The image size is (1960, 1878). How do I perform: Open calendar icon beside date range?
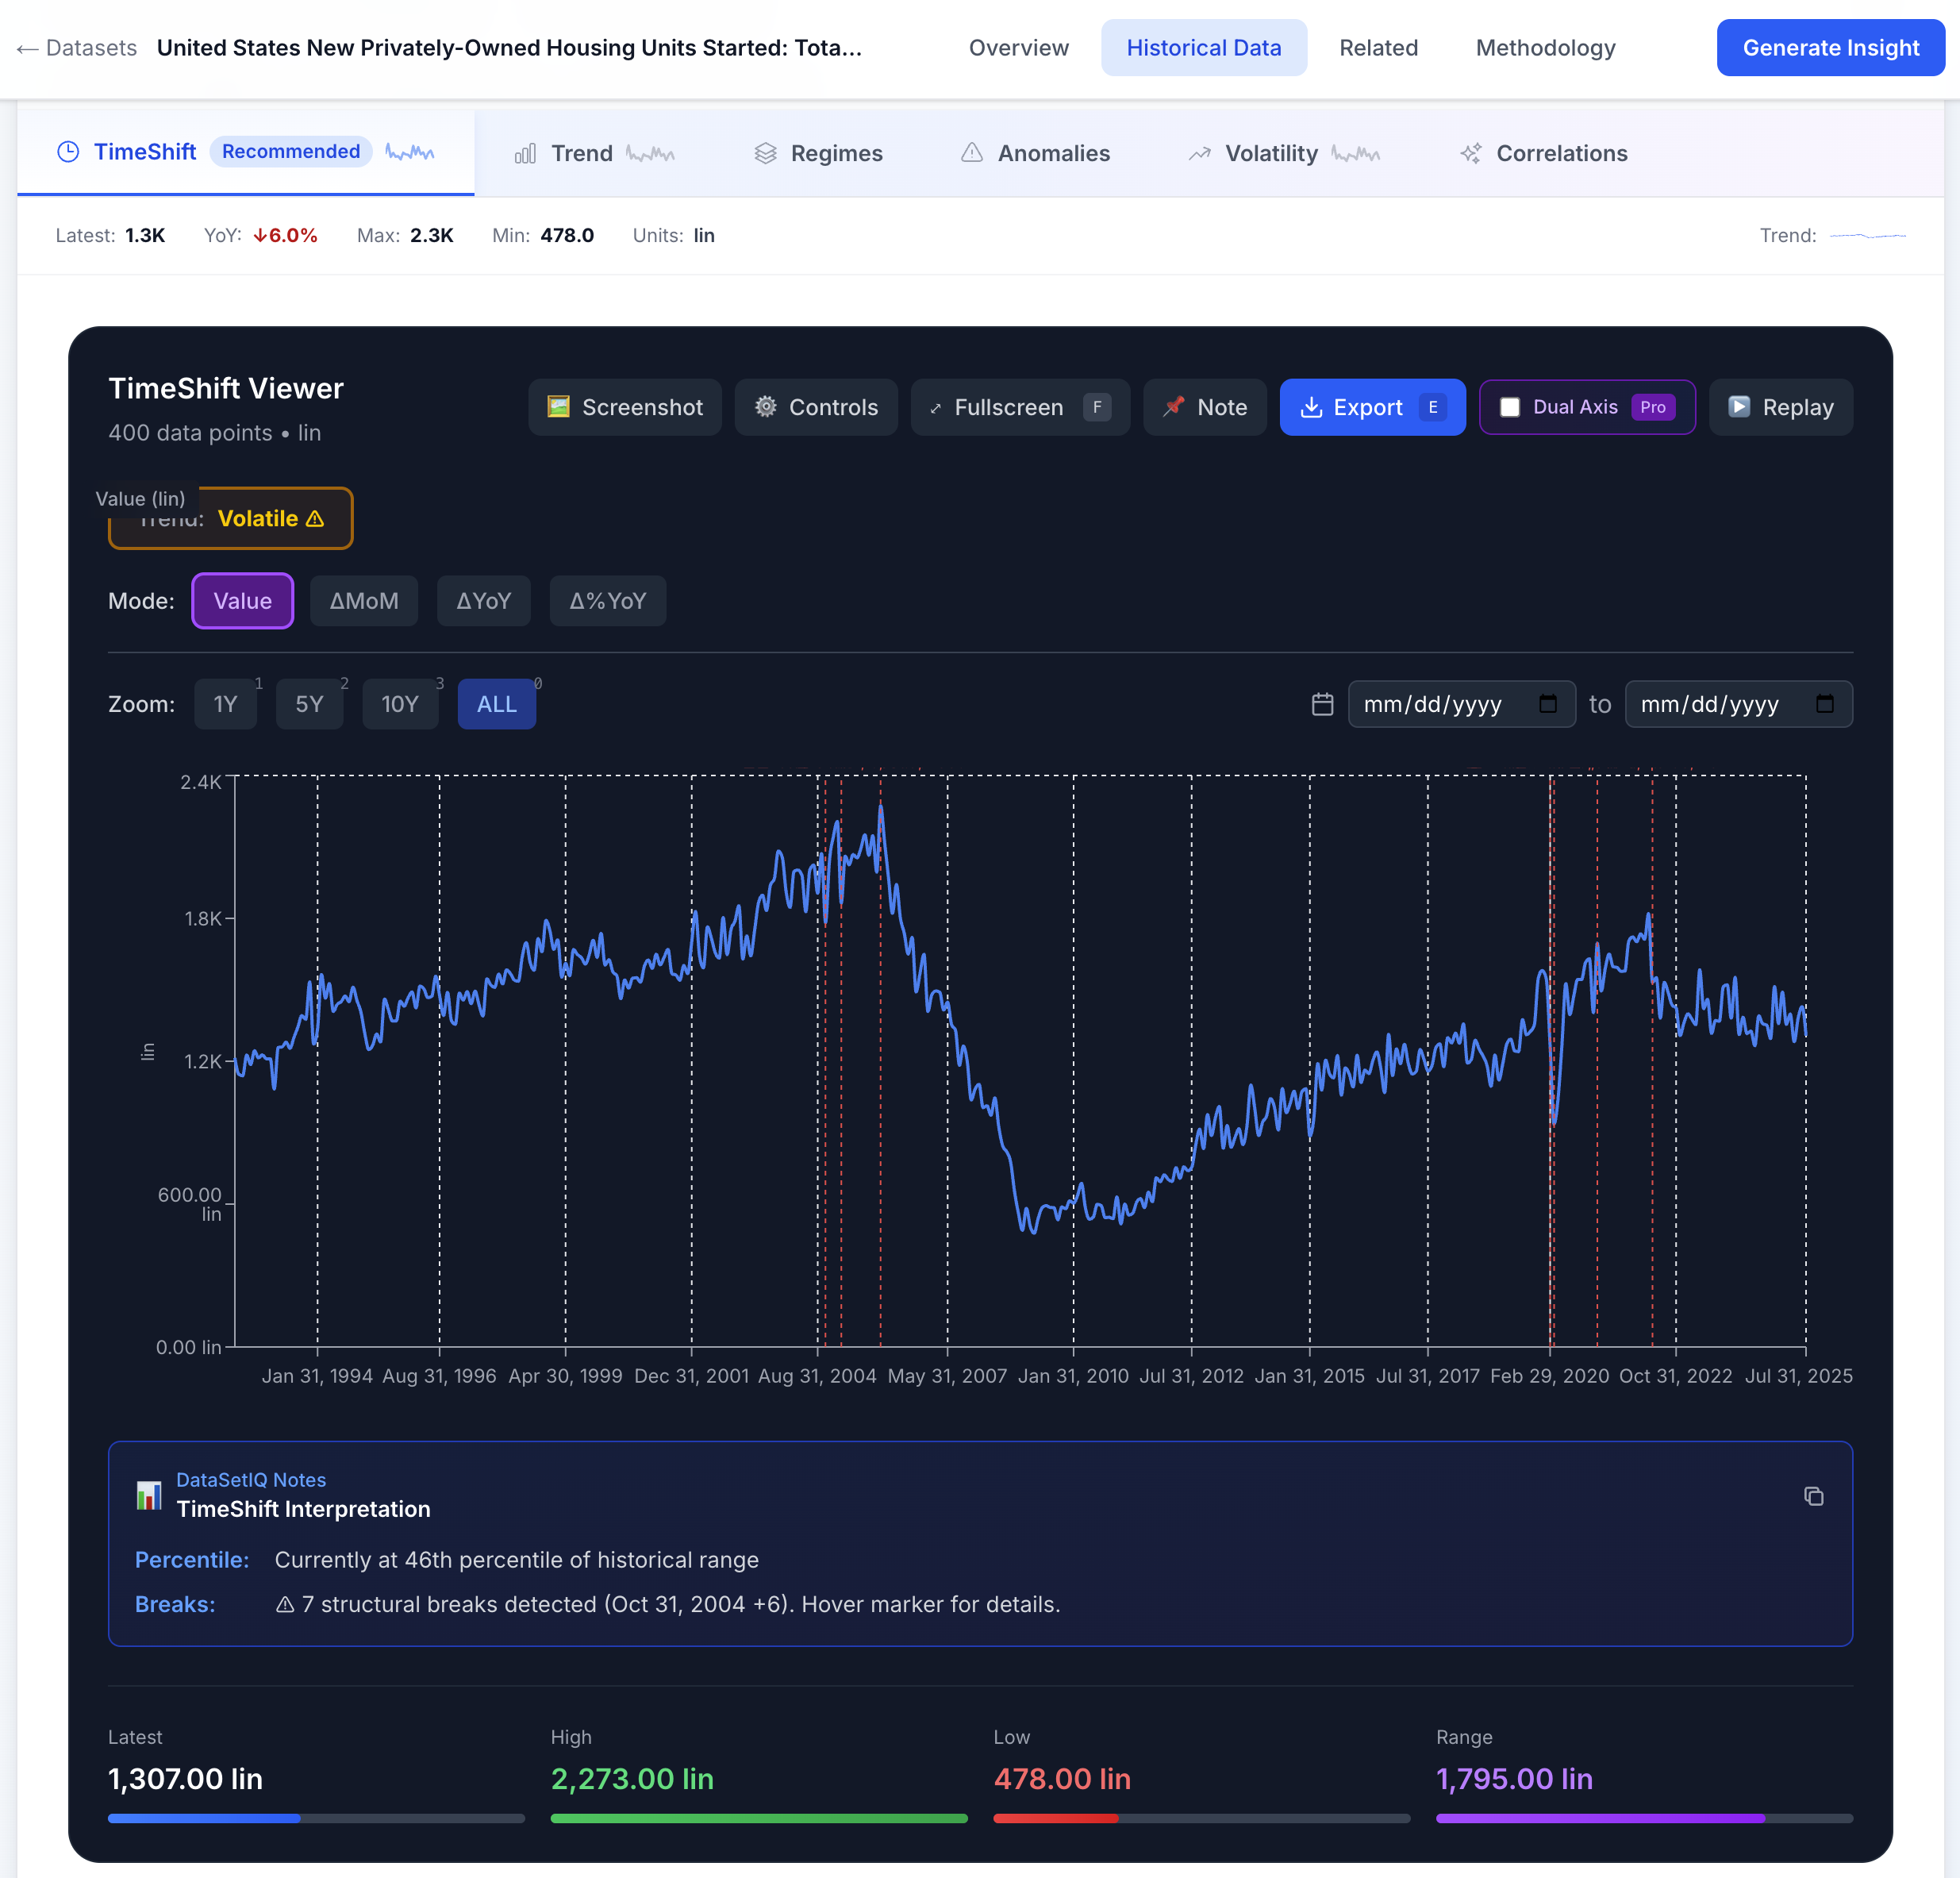tap(1322, 703)
